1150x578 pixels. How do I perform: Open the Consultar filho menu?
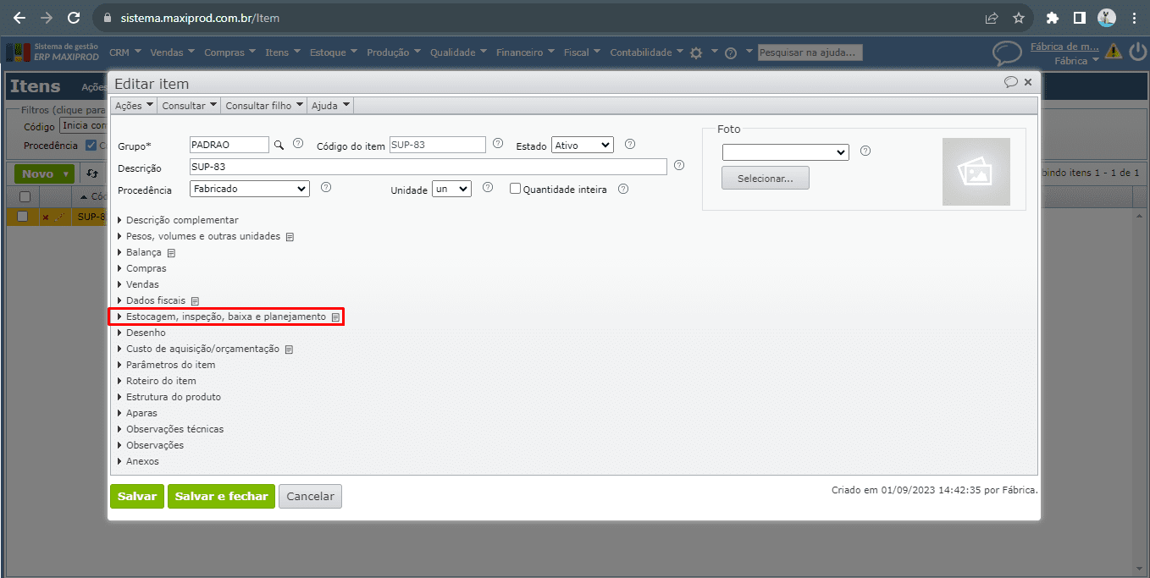(x=264, y=106)
